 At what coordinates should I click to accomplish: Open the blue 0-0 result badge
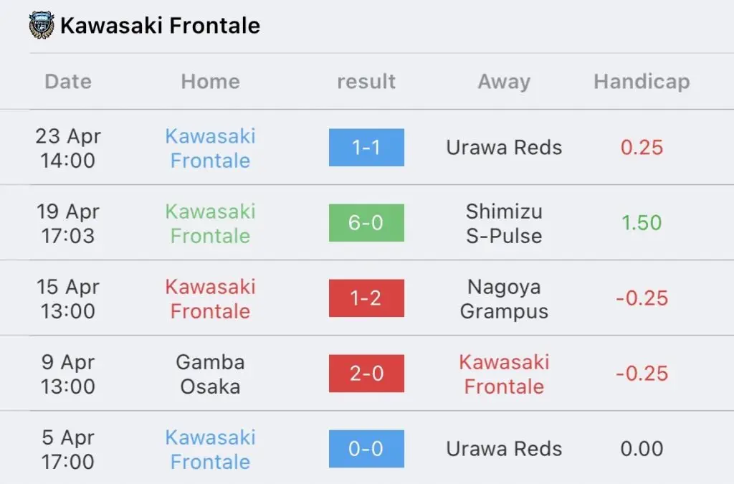tap(366, 449)
